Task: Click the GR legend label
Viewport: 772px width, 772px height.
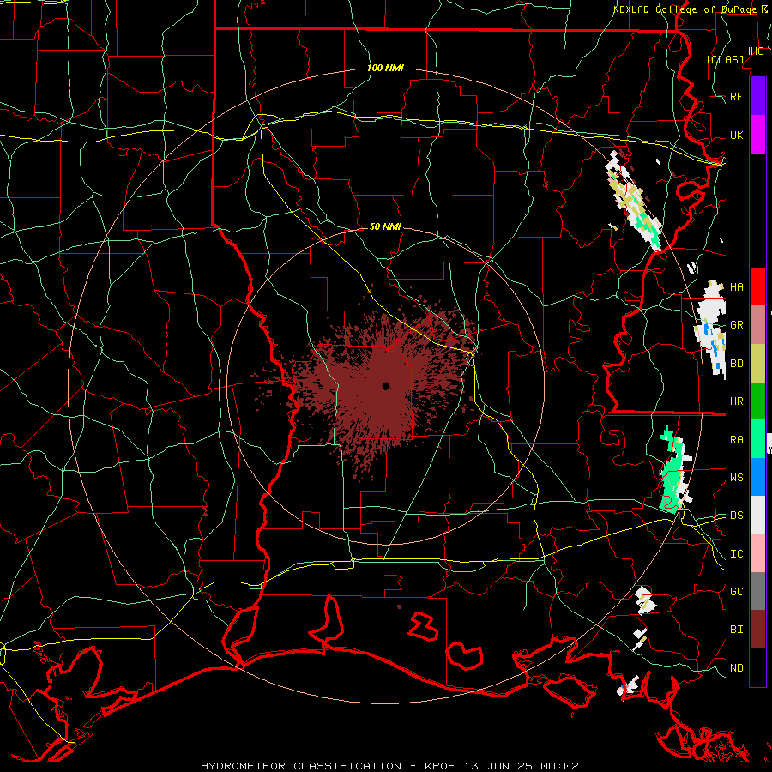Action: coord(737,325)
